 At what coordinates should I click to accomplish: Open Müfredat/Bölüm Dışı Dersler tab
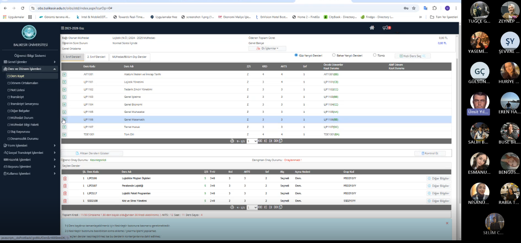129,57
